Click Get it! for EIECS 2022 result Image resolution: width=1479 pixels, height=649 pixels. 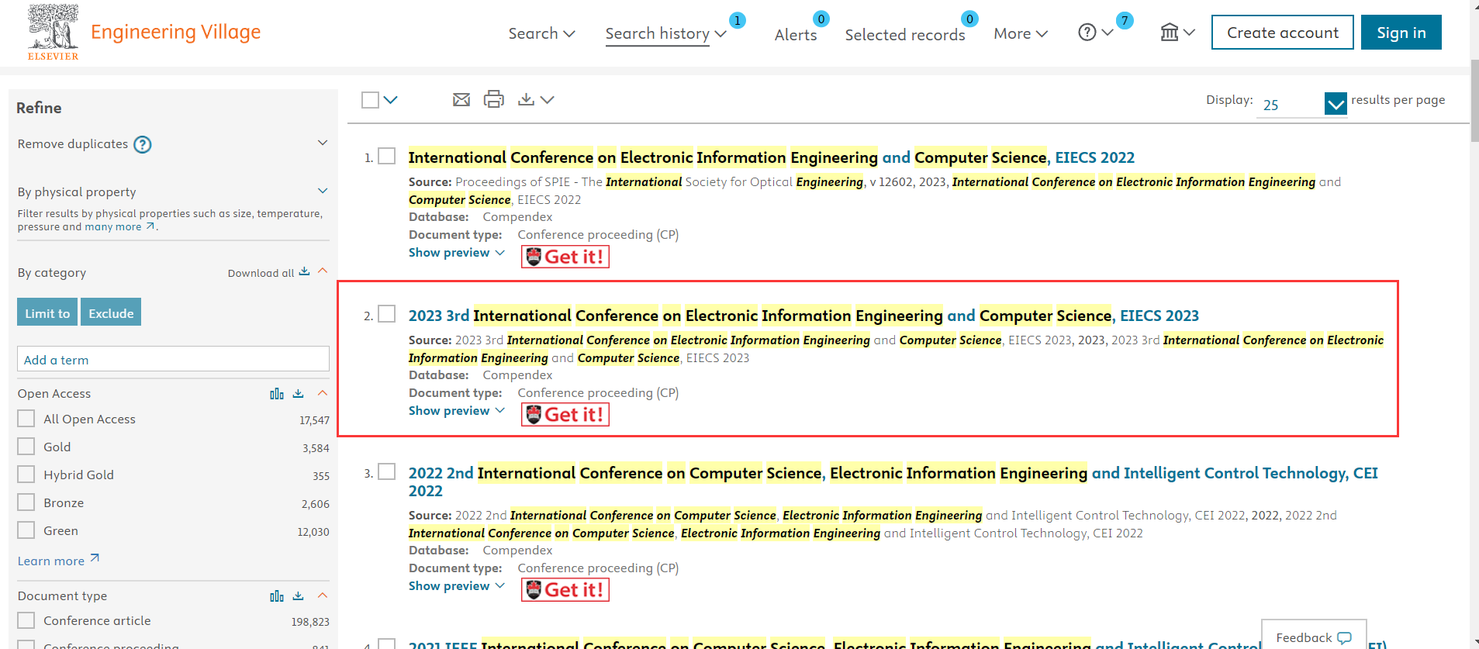click(565, 257)
